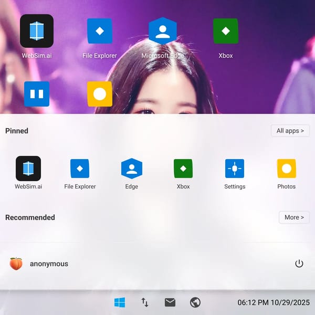315x315 pixels.
Task: Open the globe browser taskbar icon
Action: point(195,302)
